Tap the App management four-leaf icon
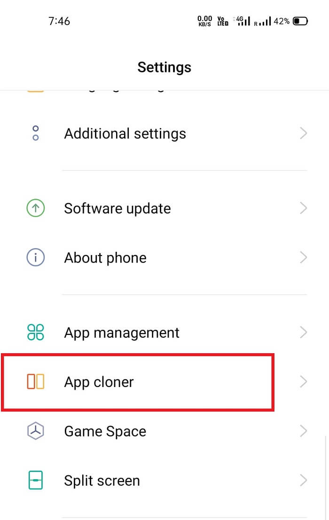Screen dimensions: 329x520 pyautogui.click(x=36, y=332)
